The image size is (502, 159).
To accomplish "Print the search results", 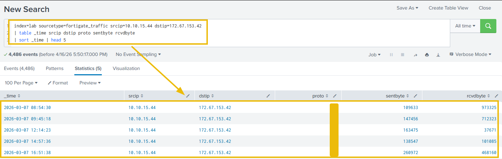I will pyautogui.click(x=427, y=55).
